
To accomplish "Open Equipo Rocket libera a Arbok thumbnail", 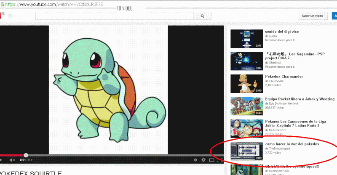I will coord(247,106).
